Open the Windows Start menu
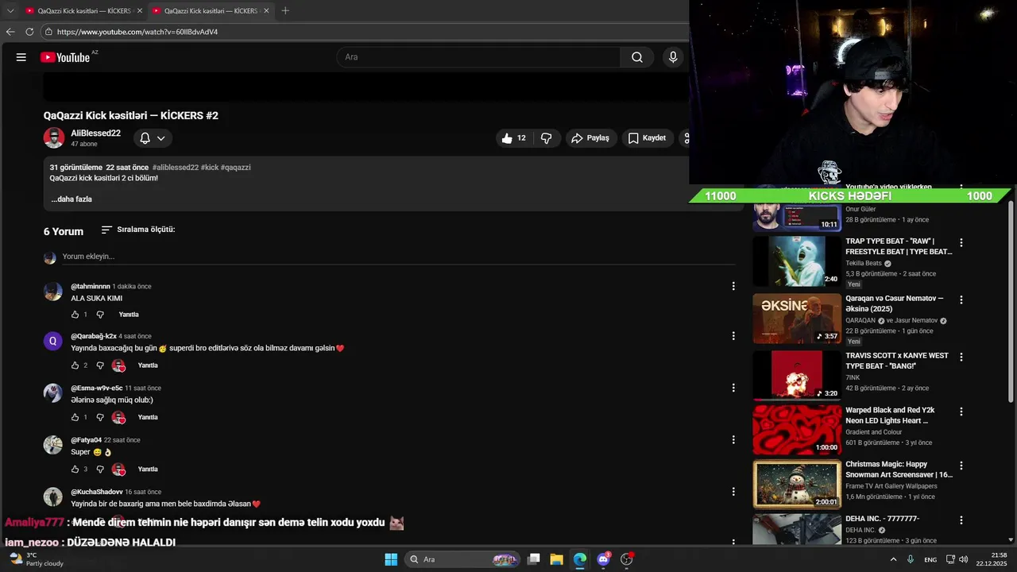This screenshot has height=572, width=1017. [391, 559]
